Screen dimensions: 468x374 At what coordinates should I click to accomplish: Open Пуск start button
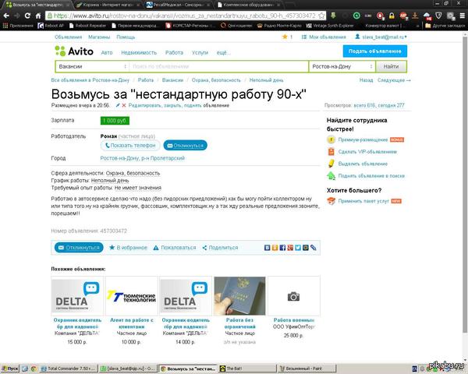coord(10,369)
